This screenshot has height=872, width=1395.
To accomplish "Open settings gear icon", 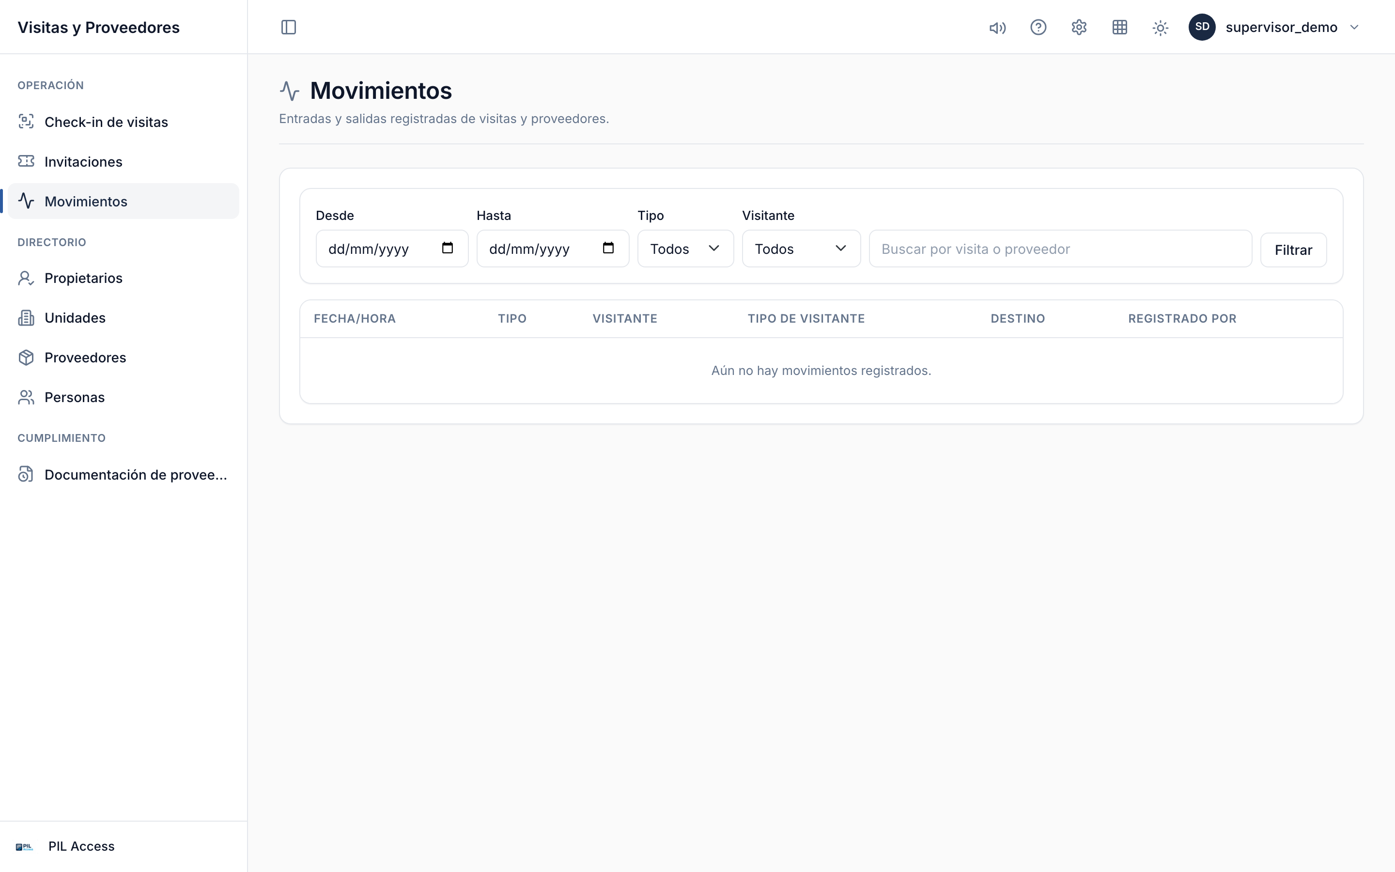I will coord(1079,27).
